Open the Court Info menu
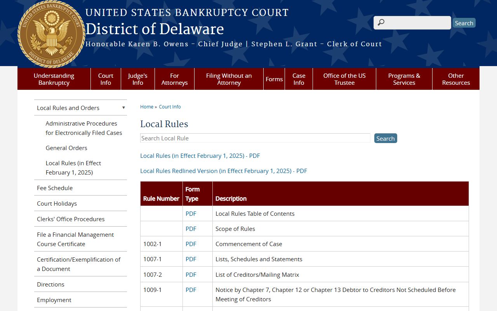The height and width of the screenshot is (311, 497). pos(106,79)
